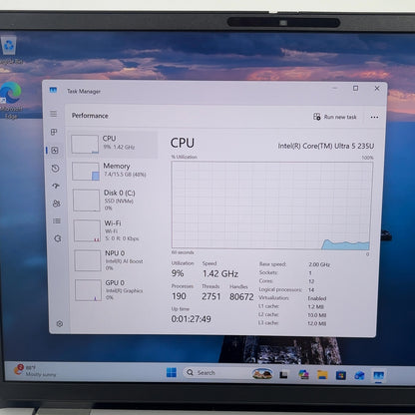Screen dimensions: 415x415
Task: Open the hamburger navigation menu
Action: click(53, 114)
